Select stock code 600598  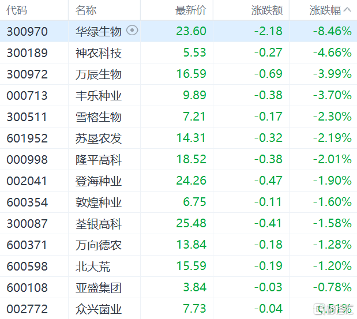click(27, 266)
